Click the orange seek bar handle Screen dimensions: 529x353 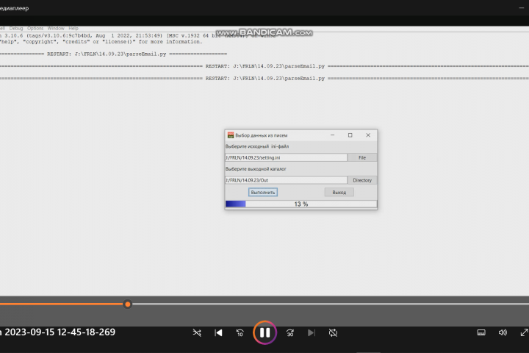(128, 304)
